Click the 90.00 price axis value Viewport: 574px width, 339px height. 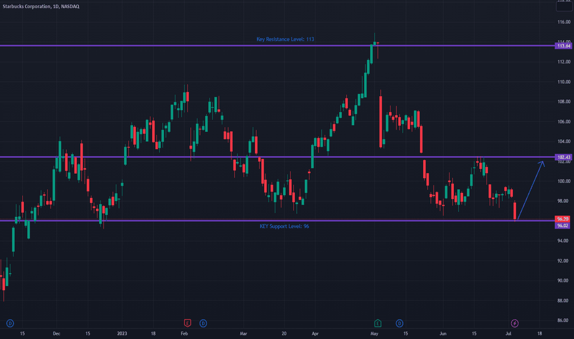563,280
